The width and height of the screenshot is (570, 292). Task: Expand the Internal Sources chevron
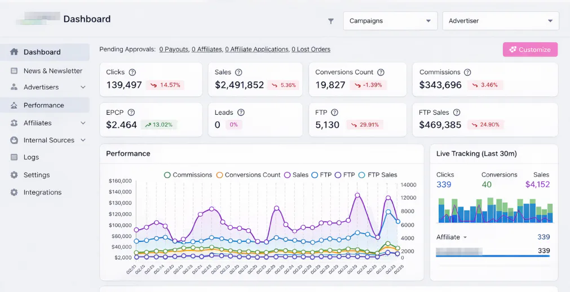(x=83, y=140)
